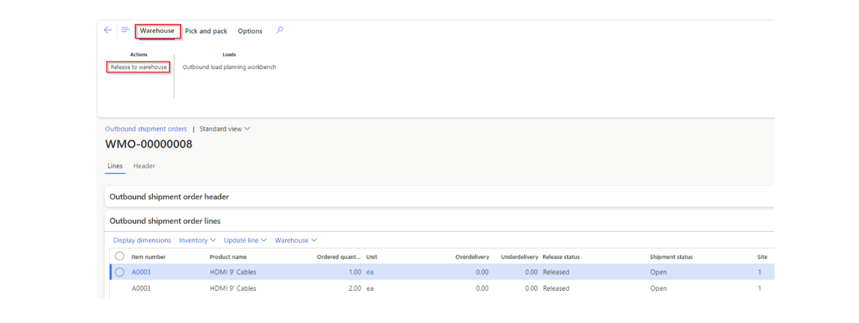Click Open shipment status in second row
This screenshot has width=859, height=323.
tap(658, 288)
